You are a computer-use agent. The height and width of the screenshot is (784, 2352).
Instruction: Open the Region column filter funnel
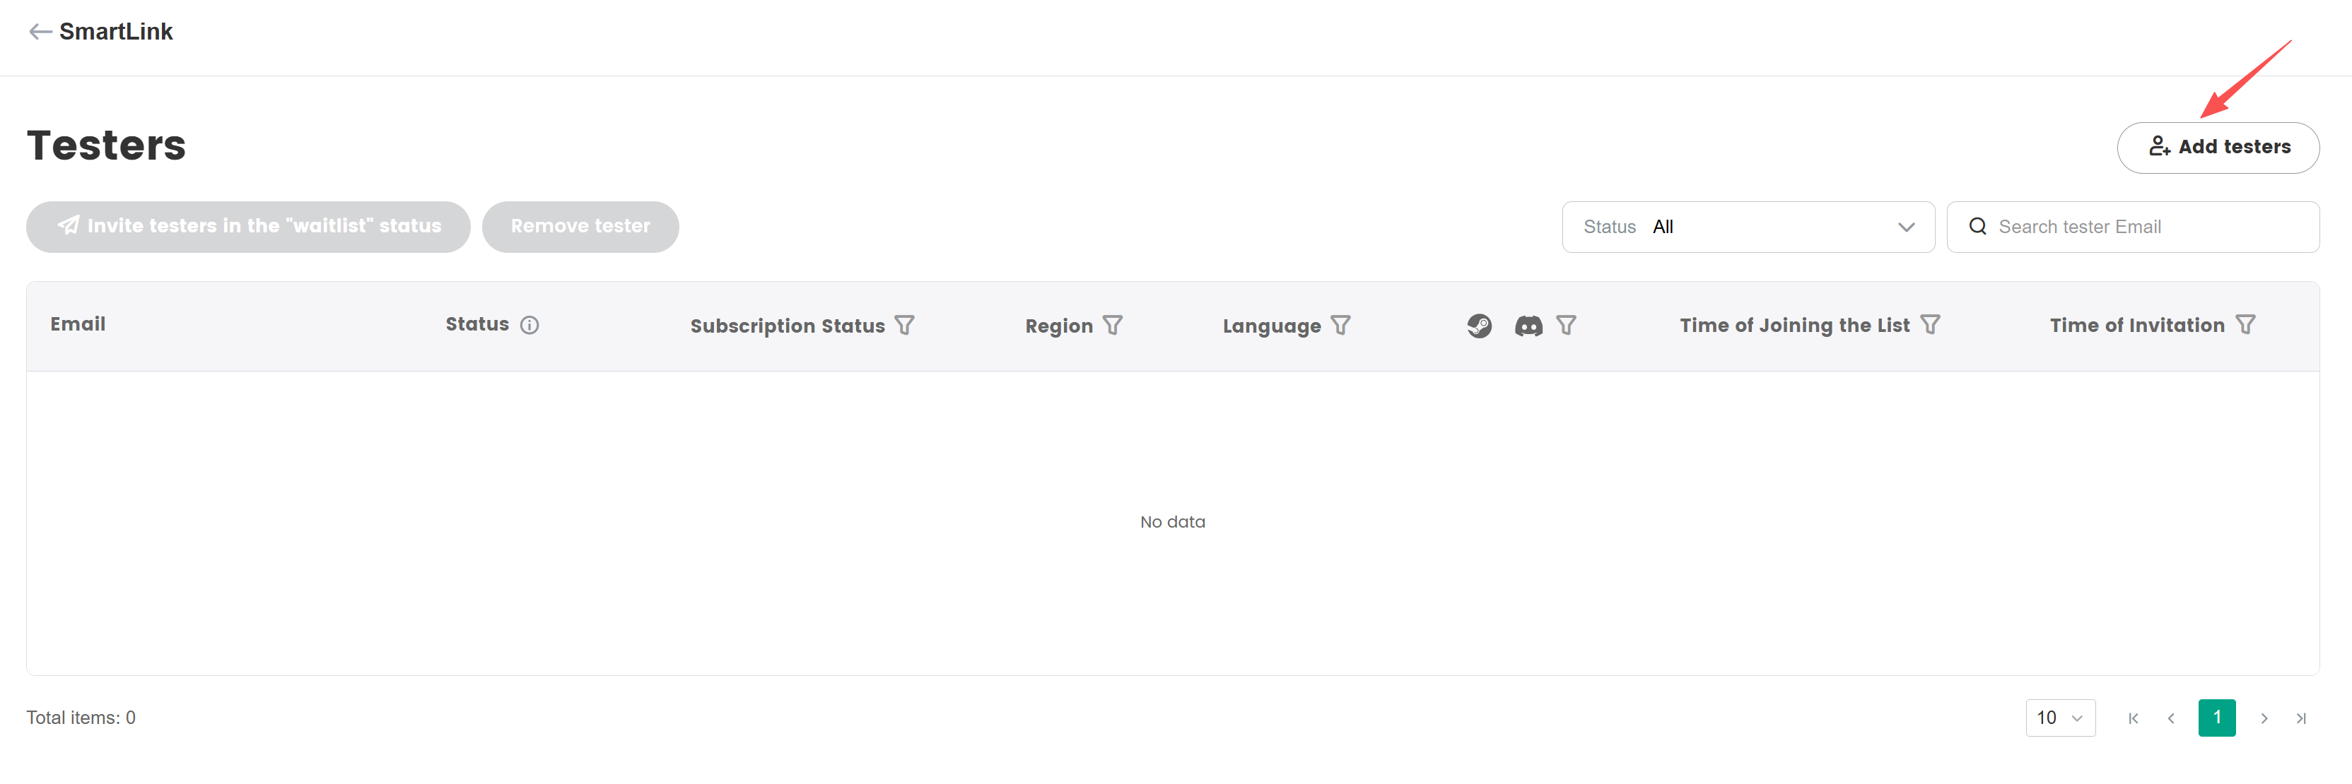coord(1112,325)
